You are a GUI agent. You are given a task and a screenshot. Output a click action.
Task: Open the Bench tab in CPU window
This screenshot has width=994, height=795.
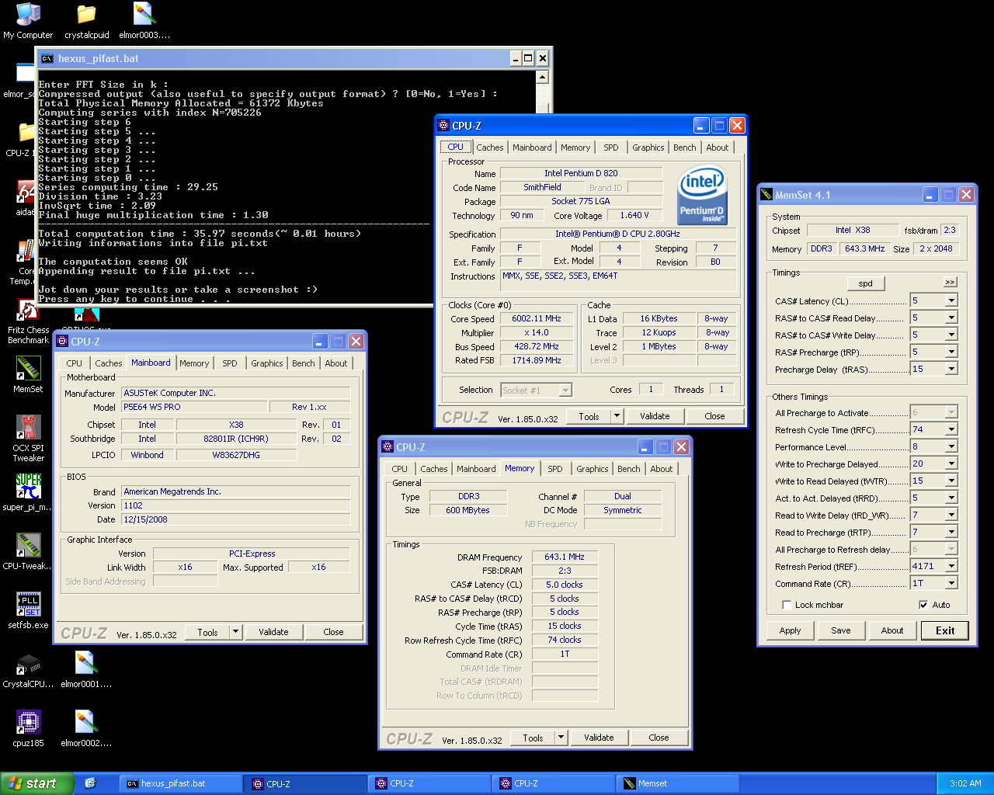tap(684, 148)
